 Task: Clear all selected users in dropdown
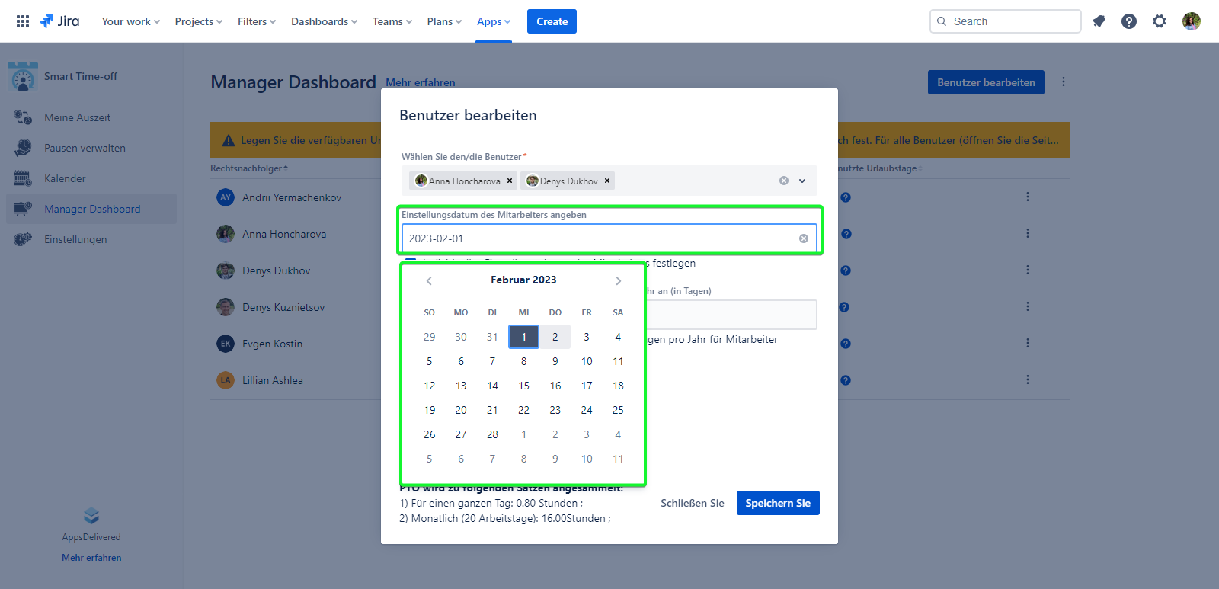pyautogui.click(x=783, y=181)
